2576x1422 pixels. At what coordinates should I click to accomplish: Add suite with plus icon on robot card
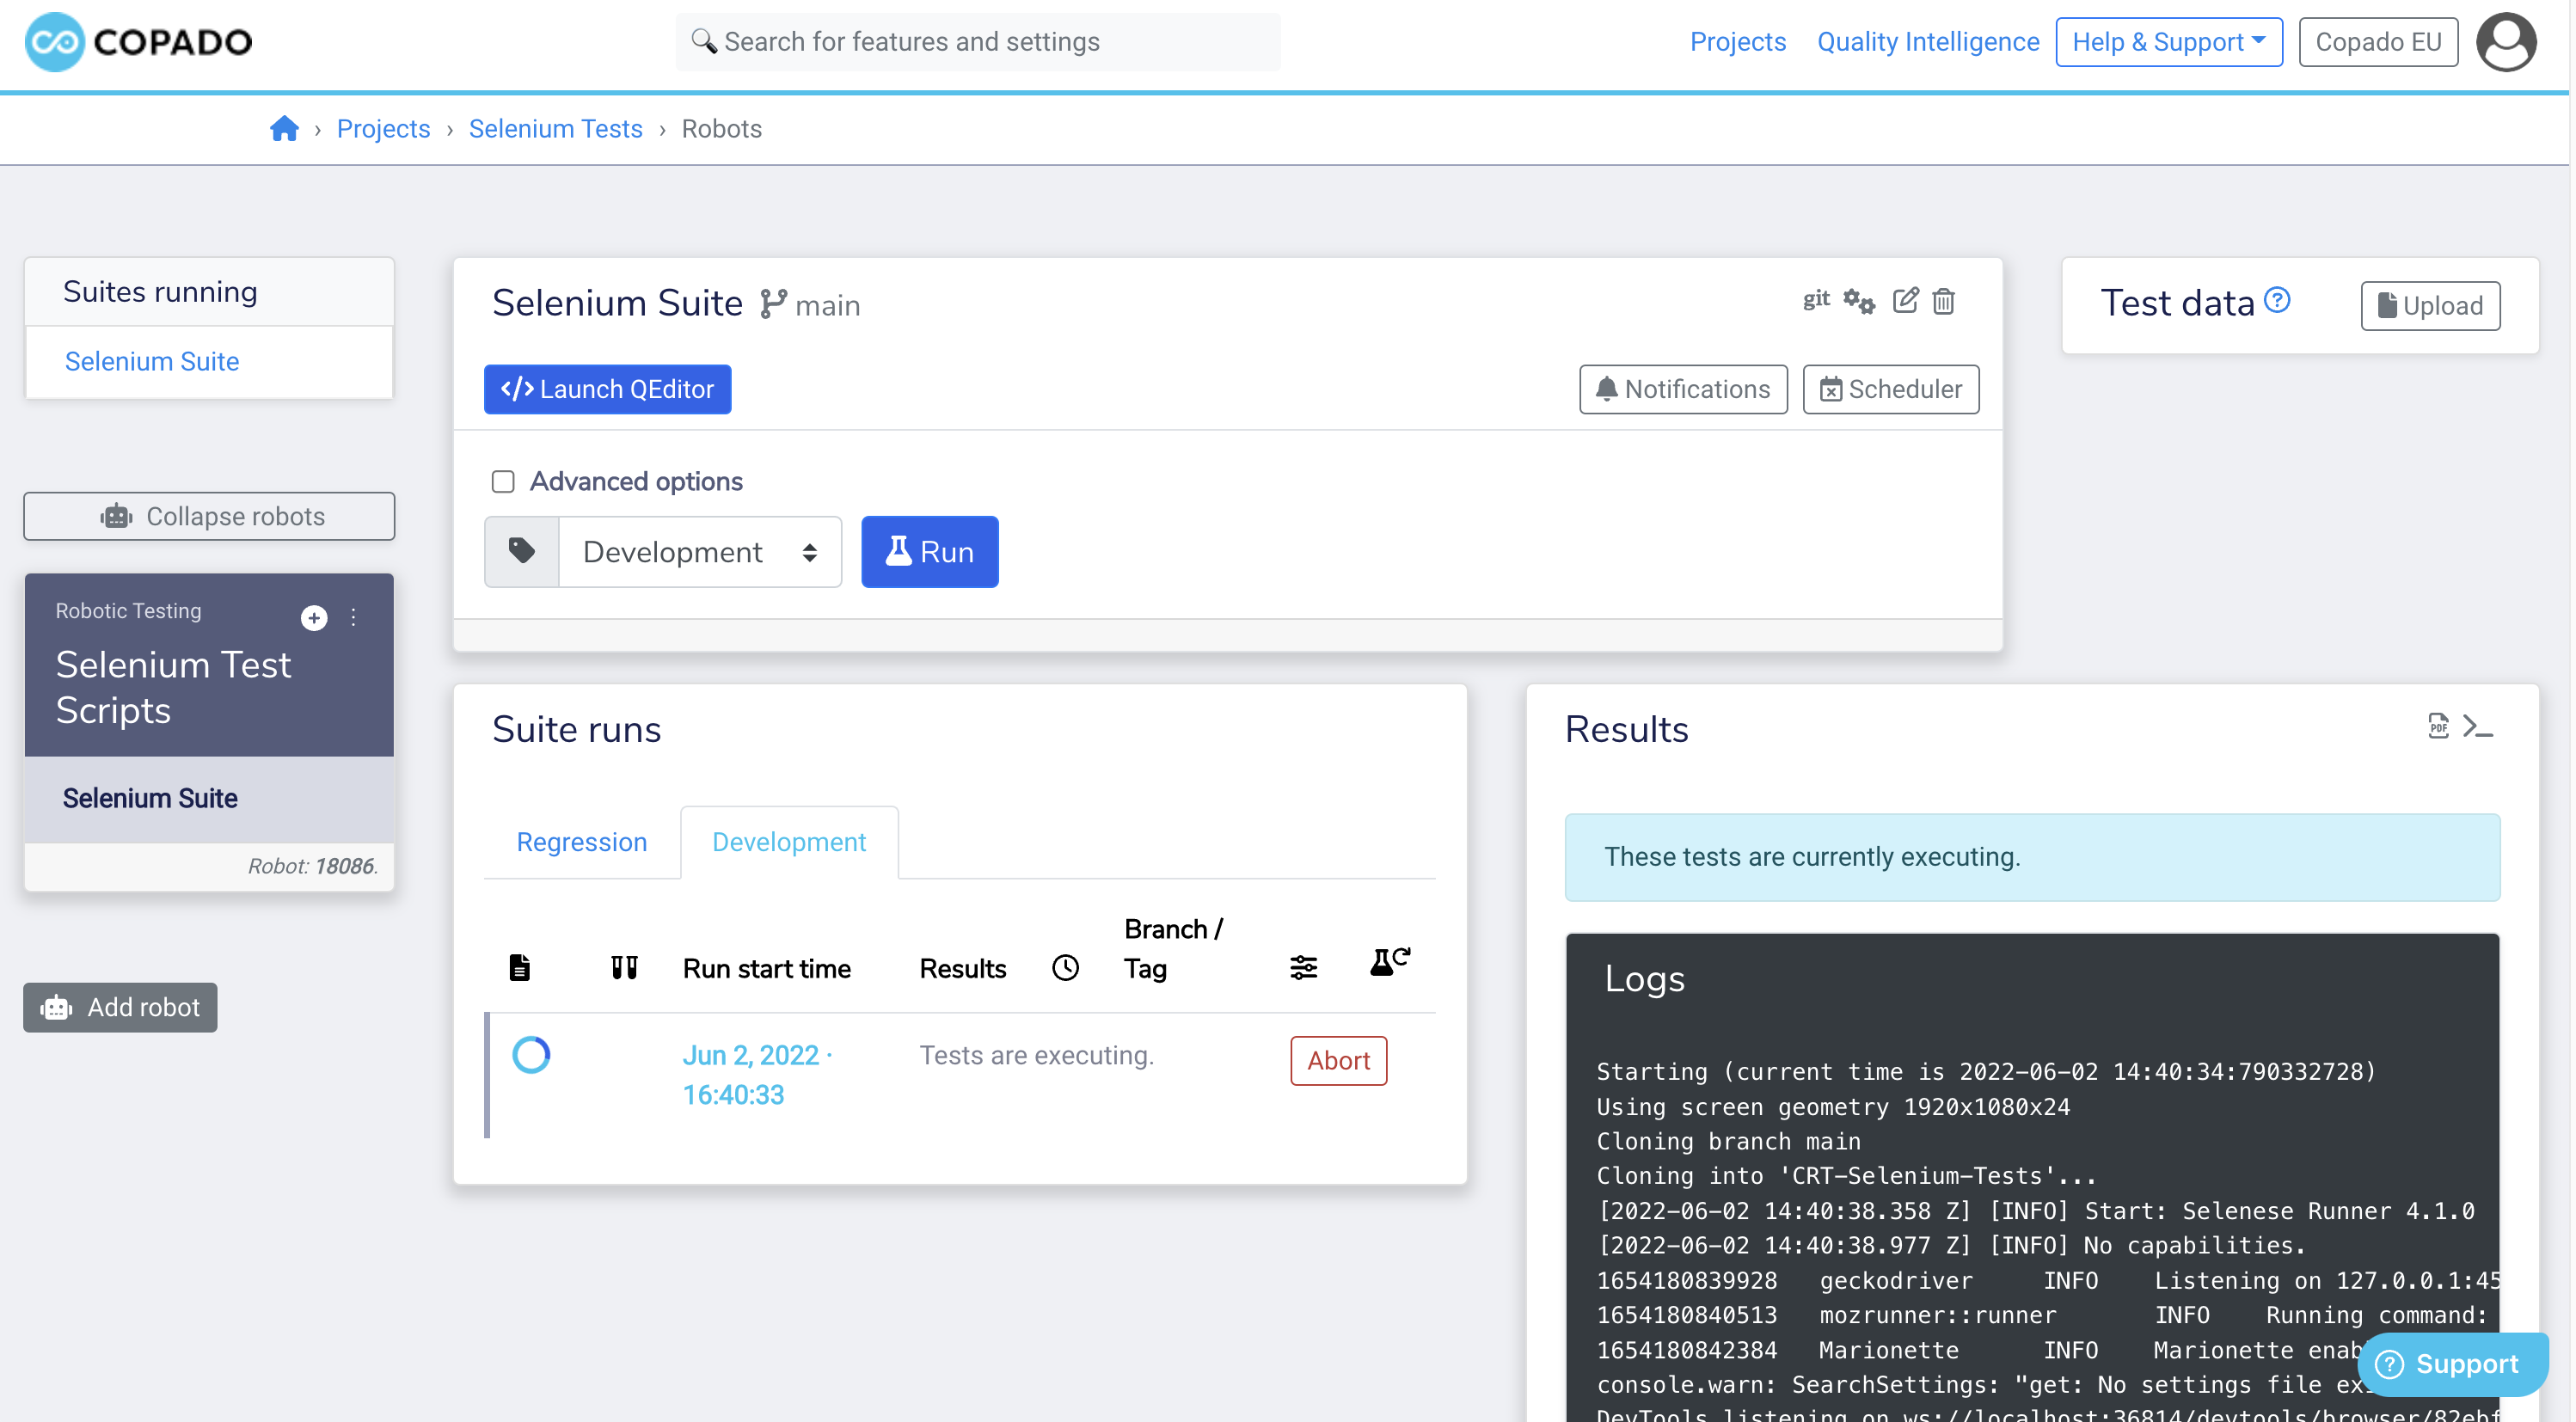tap(314, 618)
